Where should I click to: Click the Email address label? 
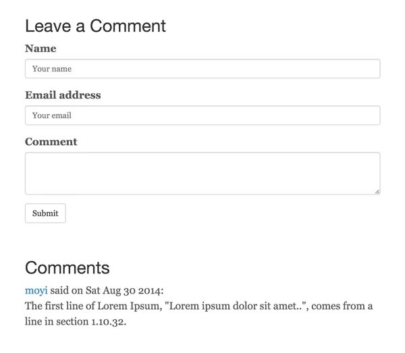[x=63, y=95]
